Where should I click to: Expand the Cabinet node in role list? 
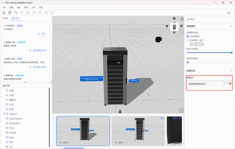pyautogui.click(x=4, y=114)
